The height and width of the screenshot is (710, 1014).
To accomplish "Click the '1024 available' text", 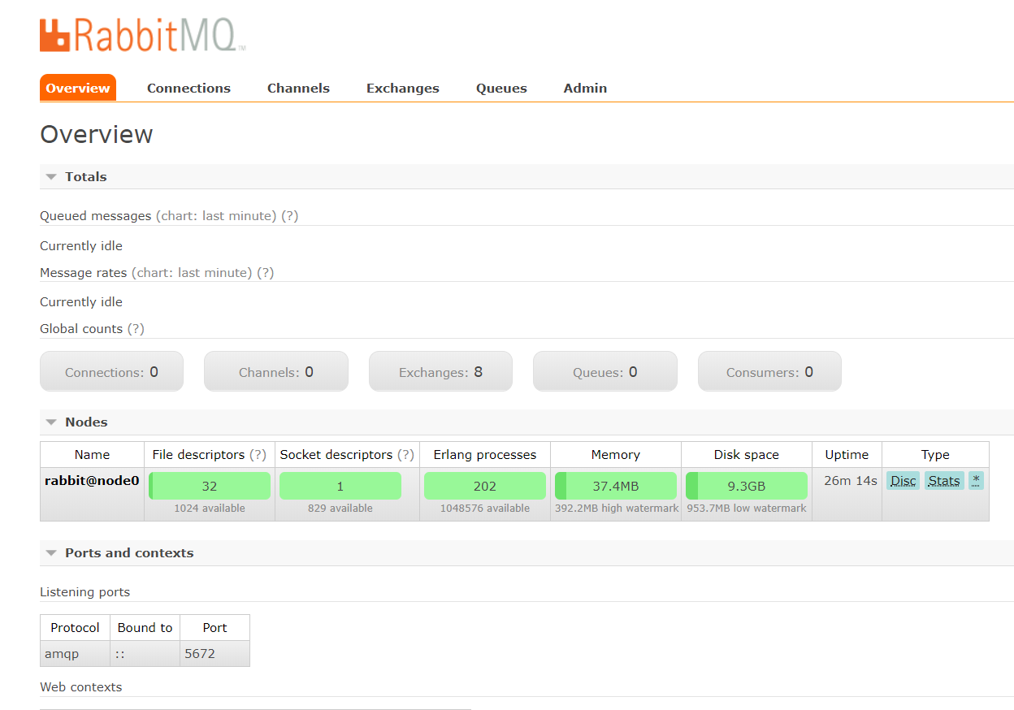I will (210, 508).
